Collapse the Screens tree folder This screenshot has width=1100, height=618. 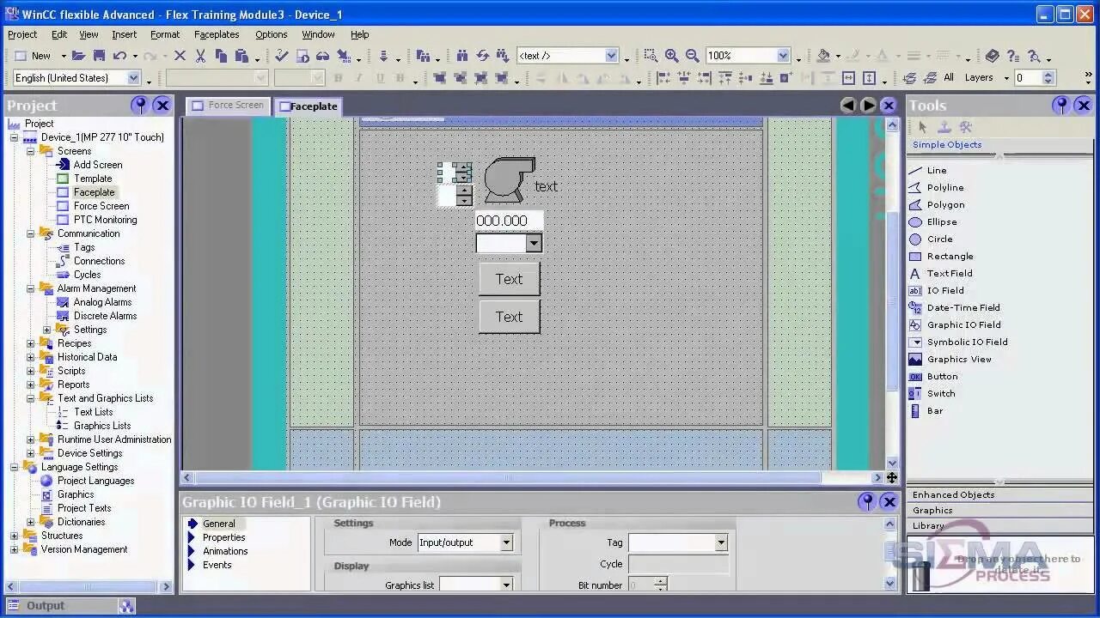click(x=30, y=151)
